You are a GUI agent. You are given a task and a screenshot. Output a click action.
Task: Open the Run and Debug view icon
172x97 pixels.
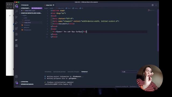point(16,23)
